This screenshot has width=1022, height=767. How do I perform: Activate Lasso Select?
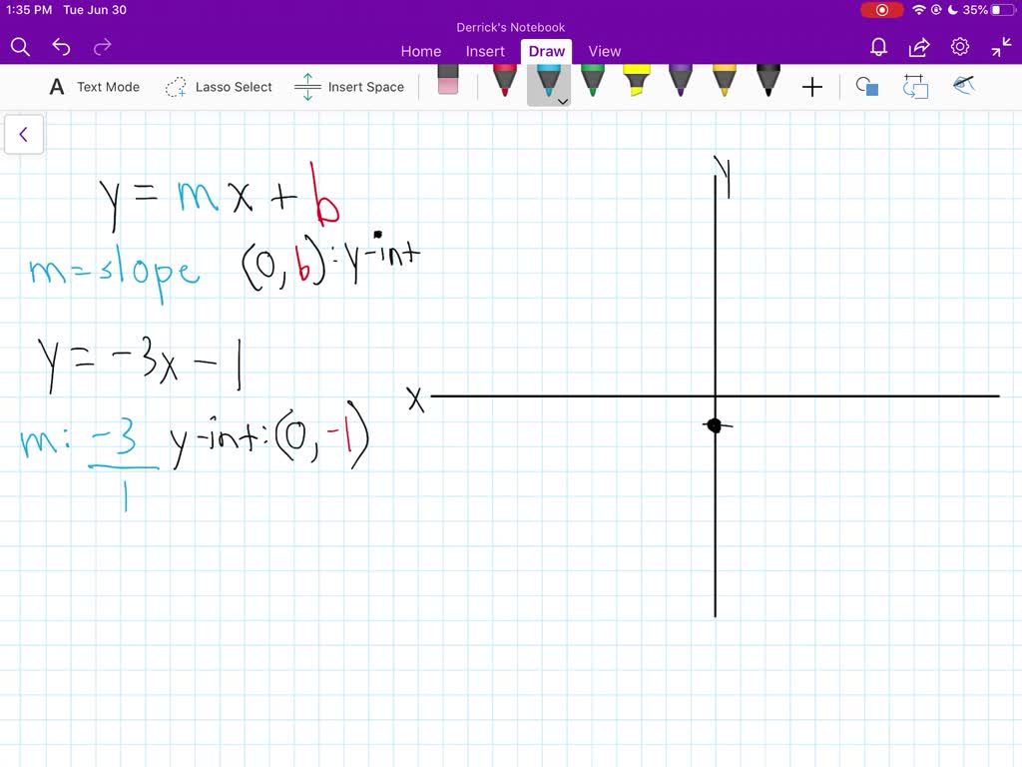coord(219,87)
